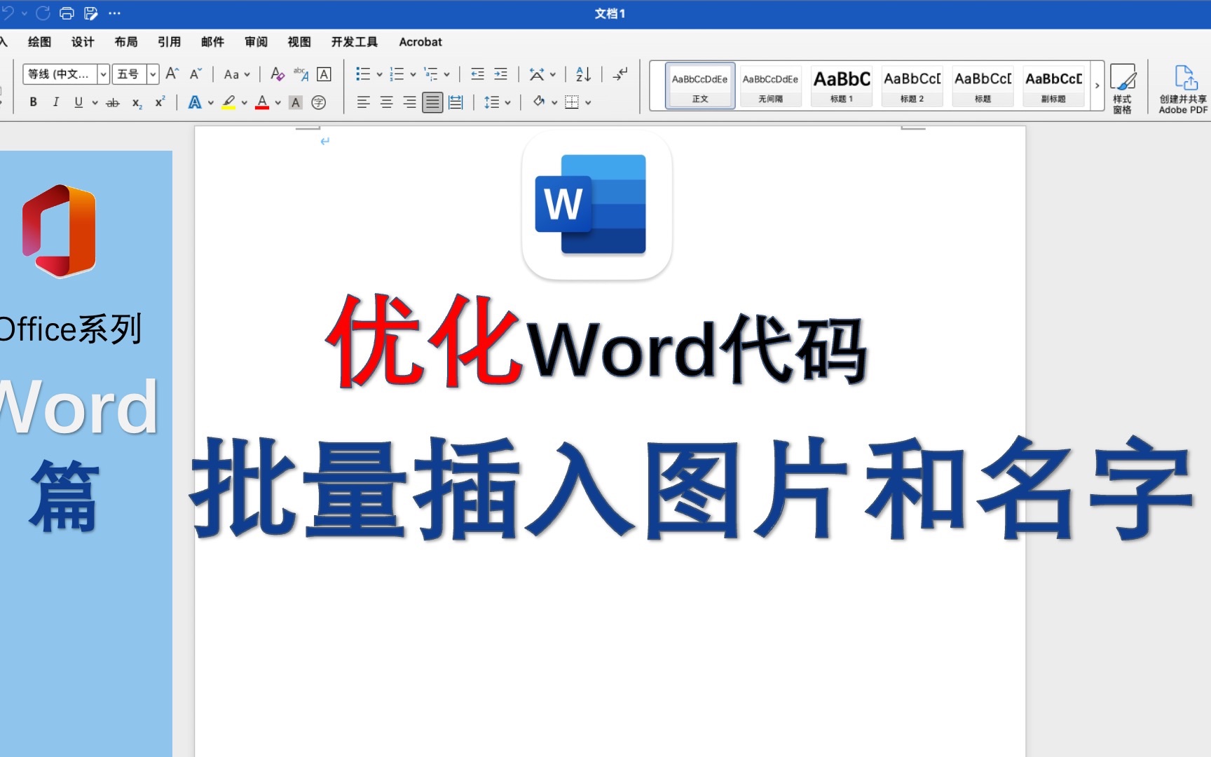This screenshot has height=757, width=1211.
Task: Open the Draw ribbon tab
Action: coord(39,42)
